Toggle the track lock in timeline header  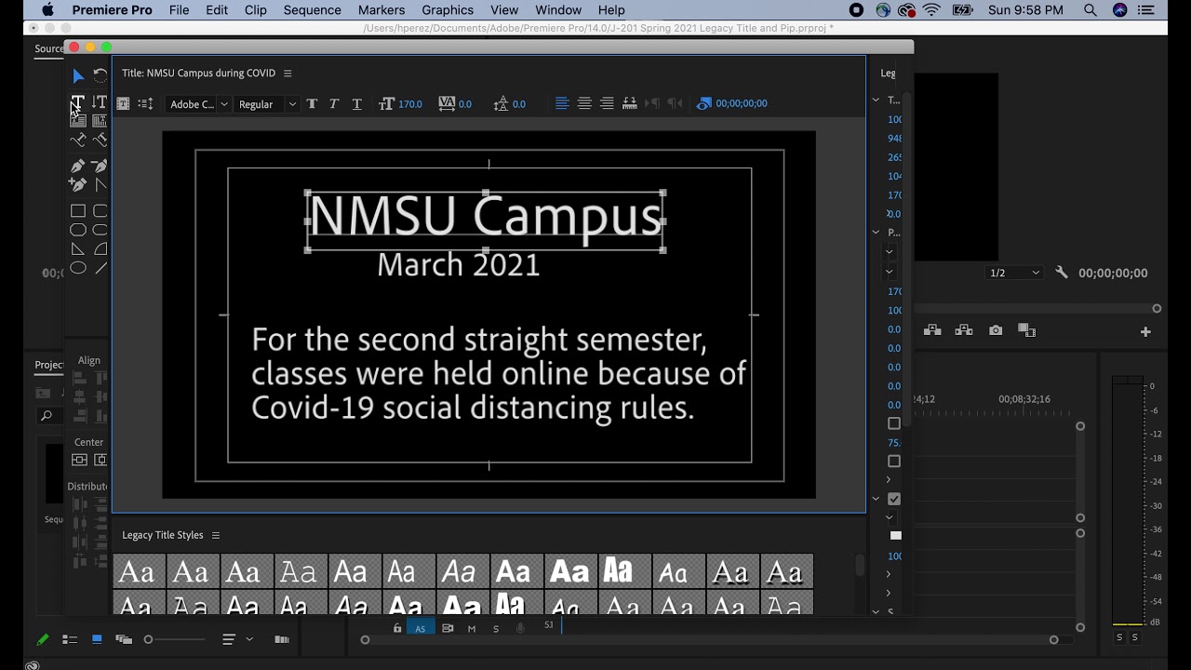pos(397,628)
